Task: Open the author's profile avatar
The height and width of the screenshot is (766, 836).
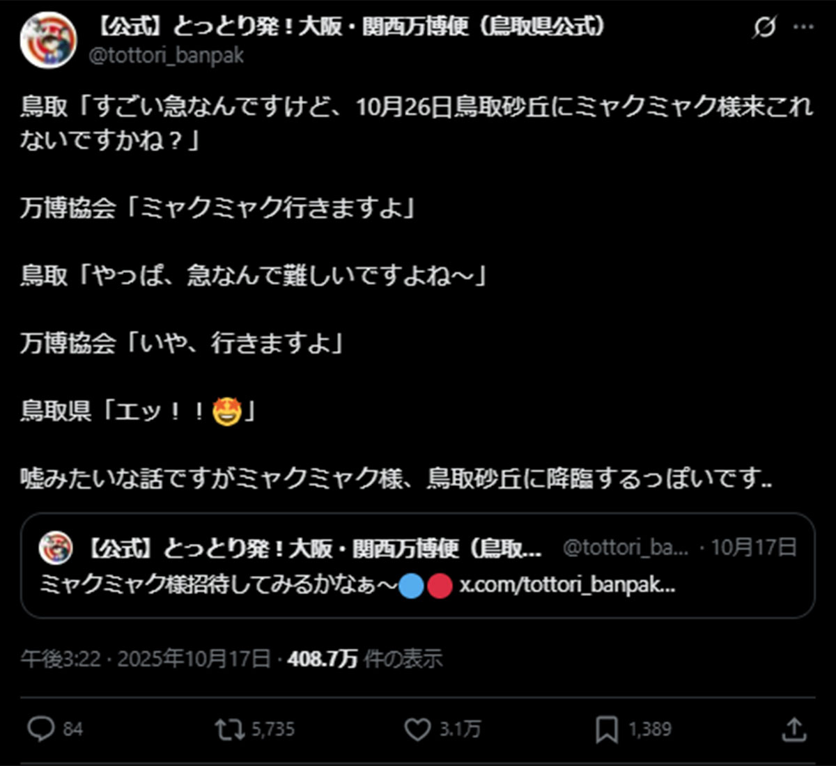Action: [x=48, y=39]
